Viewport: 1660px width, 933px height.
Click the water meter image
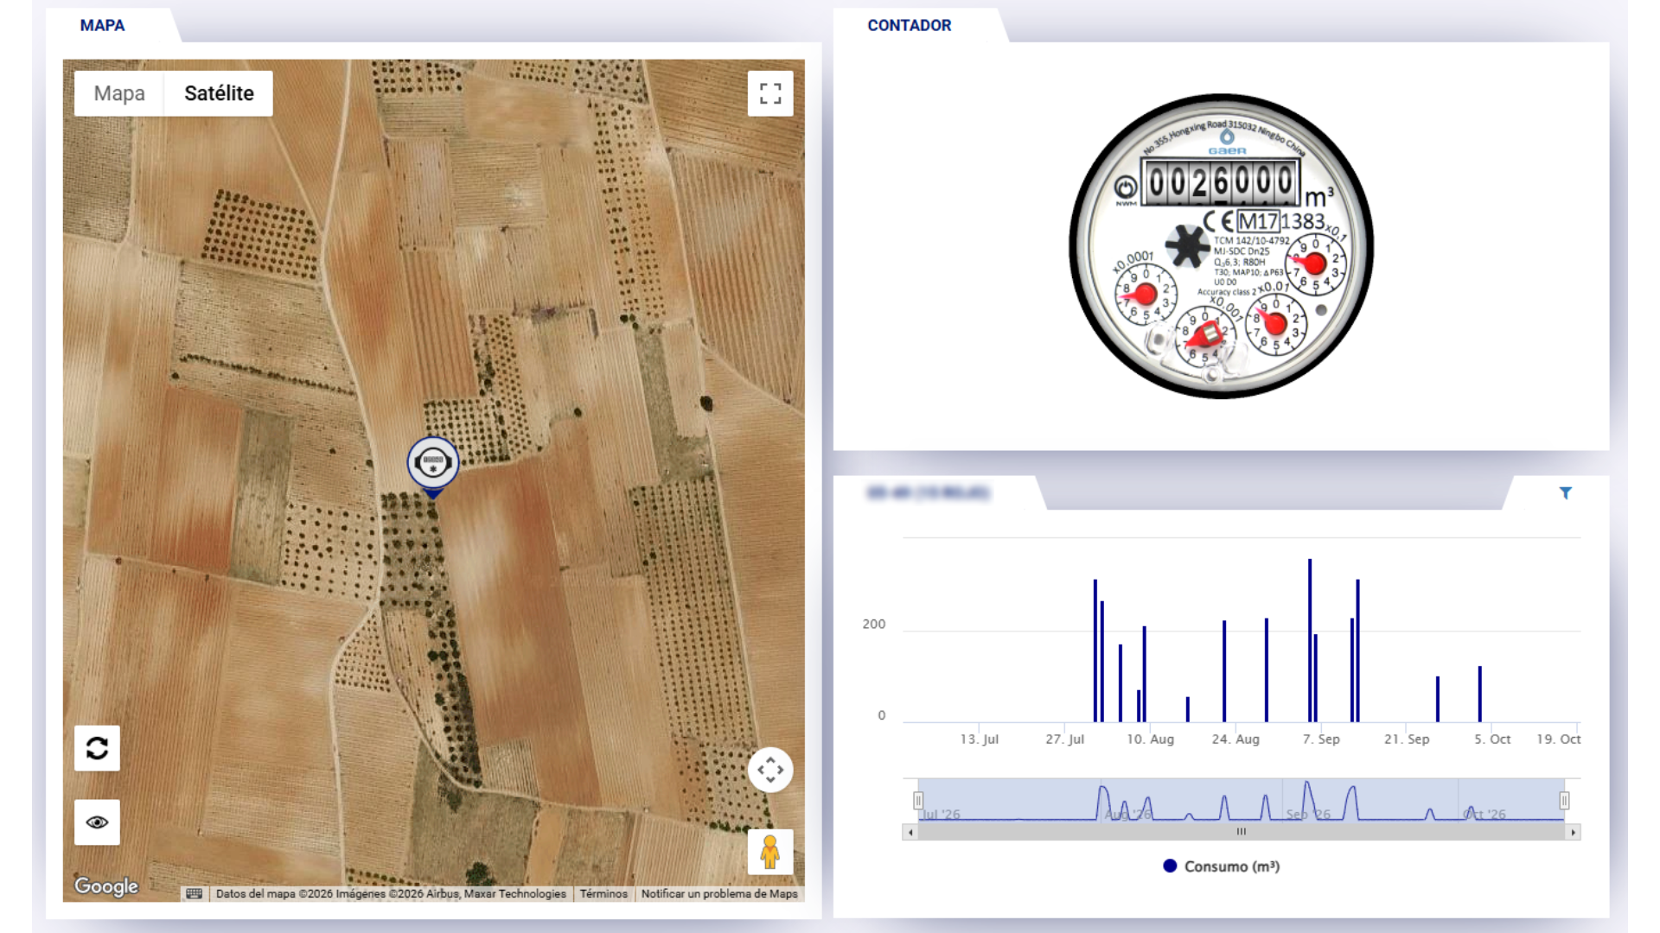[x=1222, y=246]
